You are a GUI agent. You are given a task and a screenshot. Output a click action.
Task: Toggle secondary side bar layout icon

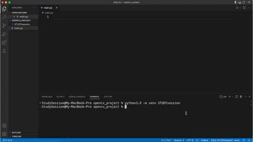[244, 2]
